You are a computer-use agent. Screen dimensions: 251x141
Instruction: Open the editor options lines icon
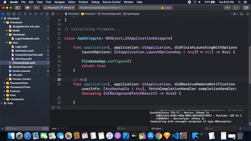(242, 14)
